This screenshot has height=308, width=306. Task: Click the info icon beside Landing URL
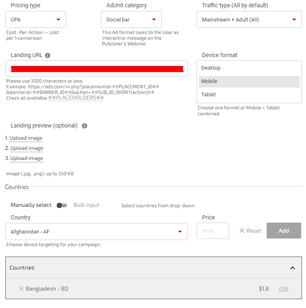48,55
